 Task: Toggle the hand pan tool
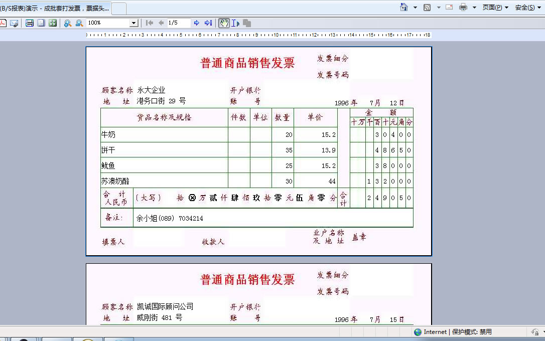click(x=224, y=23)
